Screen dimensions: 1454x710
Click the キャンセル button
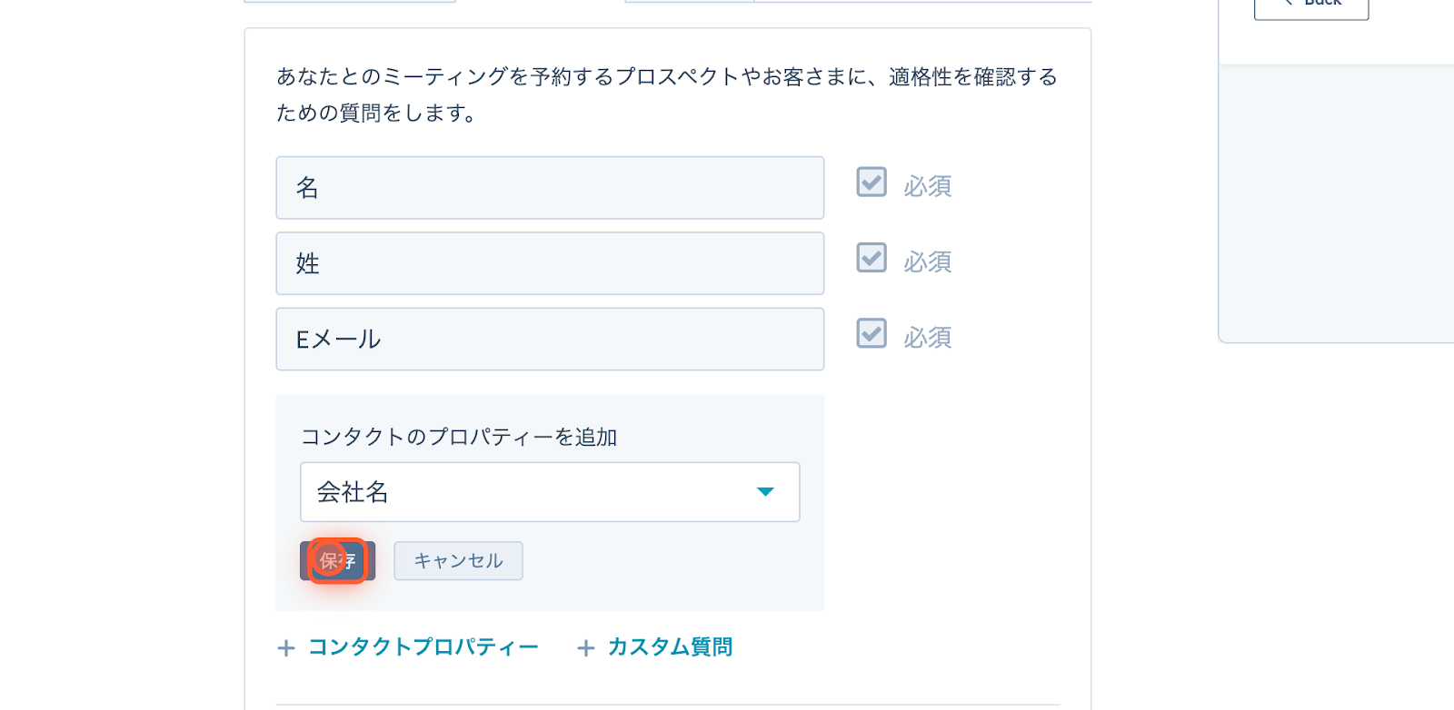pos(458,561)
